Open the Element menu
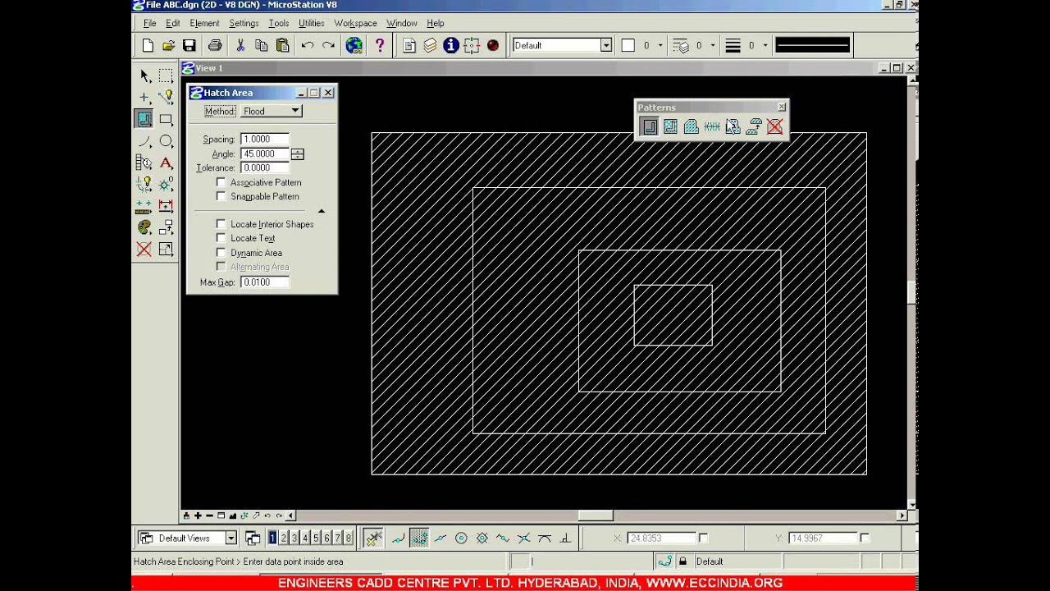The image size is (1050, 591). (x=204, y=24)
